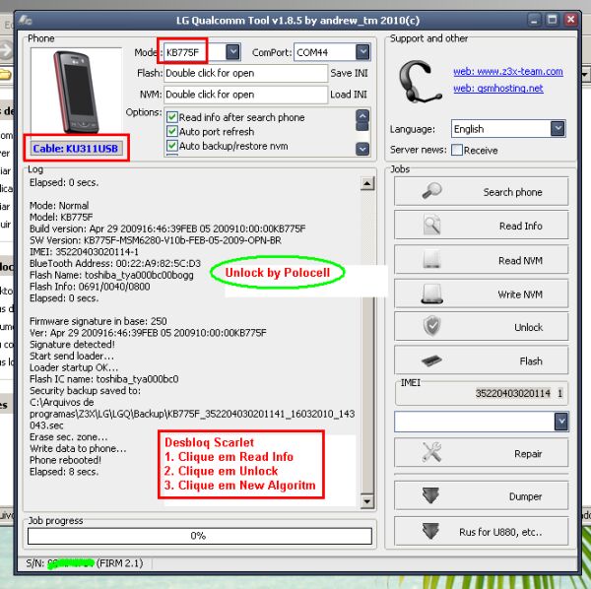Click the IMEI number field
The image size is (591, 589).
coord(512,393)
